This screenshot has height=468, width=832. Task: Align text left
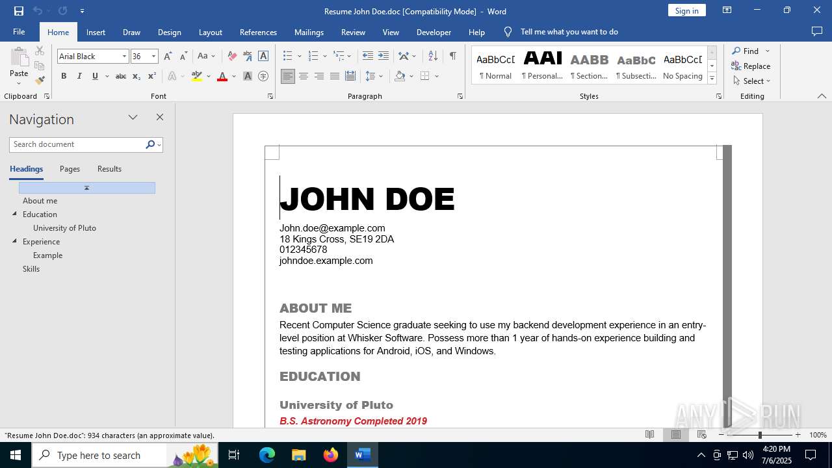288,76
